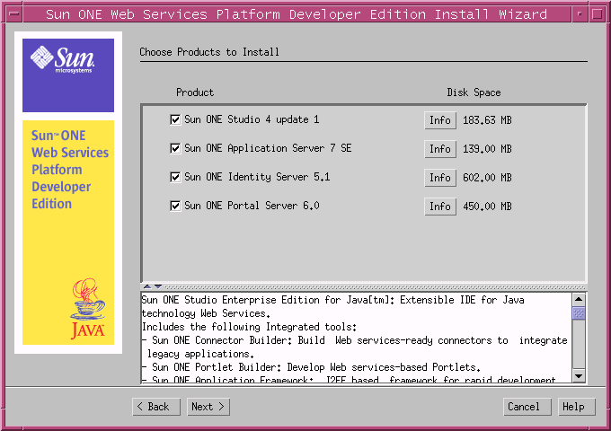The height and width of the screenshot is (431, 611).
Task: Click the 'Sun ONE Application Server 7 SE' label
Action: [x=268, y=148]
